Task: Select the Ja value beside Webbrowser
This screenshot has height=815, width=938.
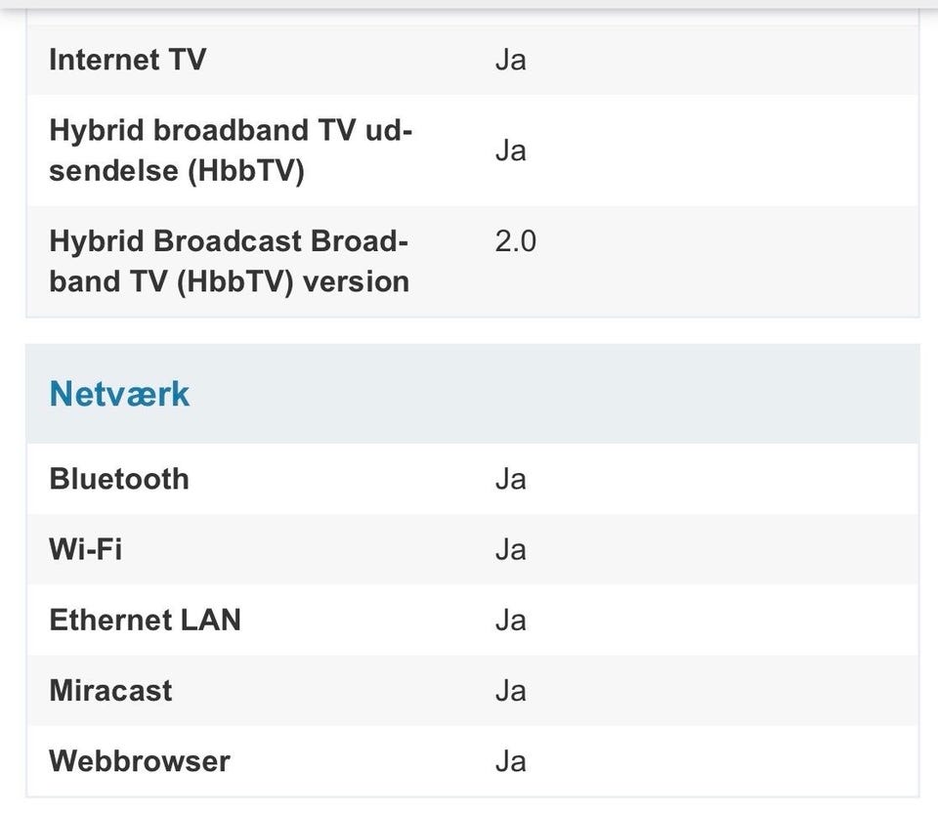Action: pos(510,761)
